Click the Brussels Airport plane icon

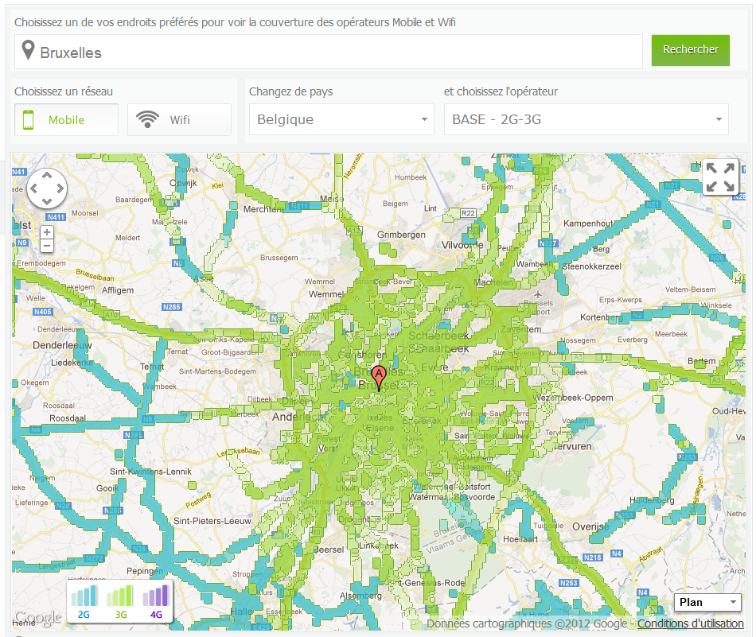538,294
